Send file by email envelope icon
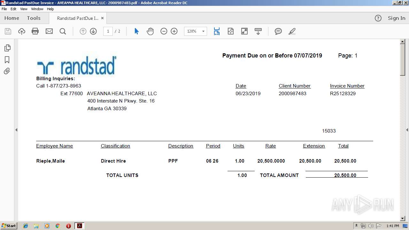Screen dimensions: 409x230 (49, 31)
